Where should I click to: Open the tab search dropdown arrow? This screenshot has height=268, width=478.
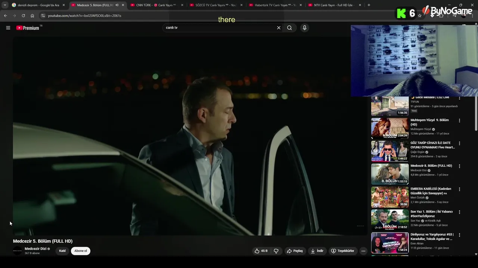tap(5, 5)
